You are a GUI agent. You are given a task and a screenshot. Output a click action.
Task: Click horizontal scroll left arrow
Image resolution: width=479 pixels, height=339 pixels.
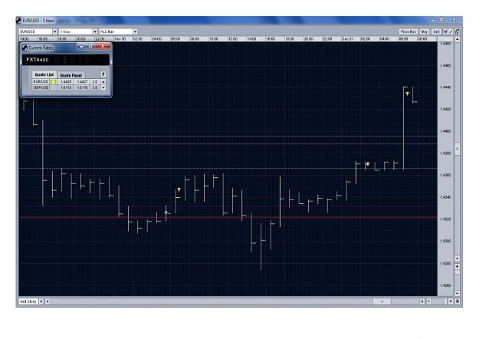(x=48, y=301)
